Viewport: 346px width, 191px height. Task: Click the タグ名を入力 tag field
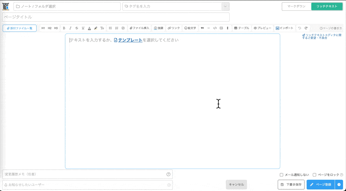coord(172,6)
